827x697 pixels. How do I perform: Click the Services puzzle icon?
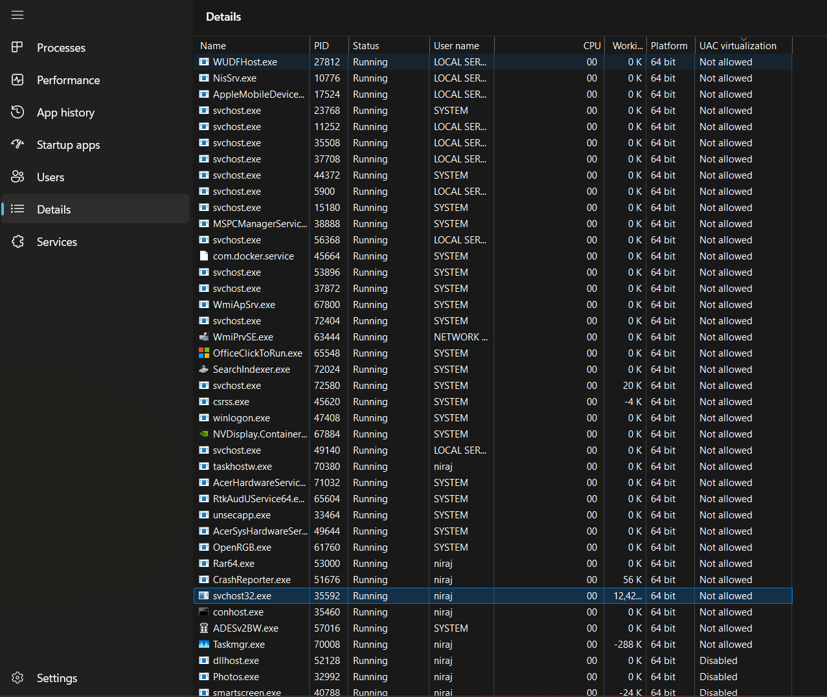(17, 241)
